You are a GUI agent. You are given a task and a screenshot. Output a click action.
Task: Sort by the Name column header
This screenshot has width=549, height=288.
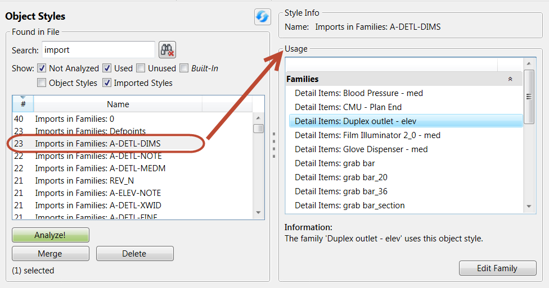pyautogui.click(x=118, y=104)
